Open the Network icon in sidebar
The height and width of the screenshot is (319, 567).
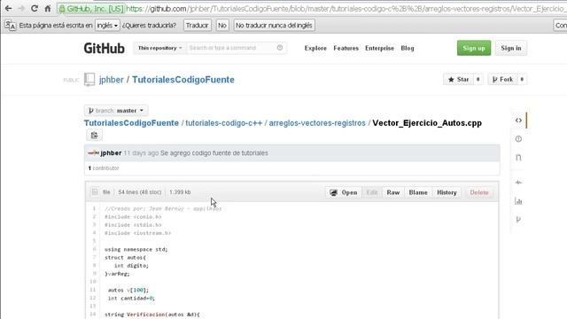point(518,219)
